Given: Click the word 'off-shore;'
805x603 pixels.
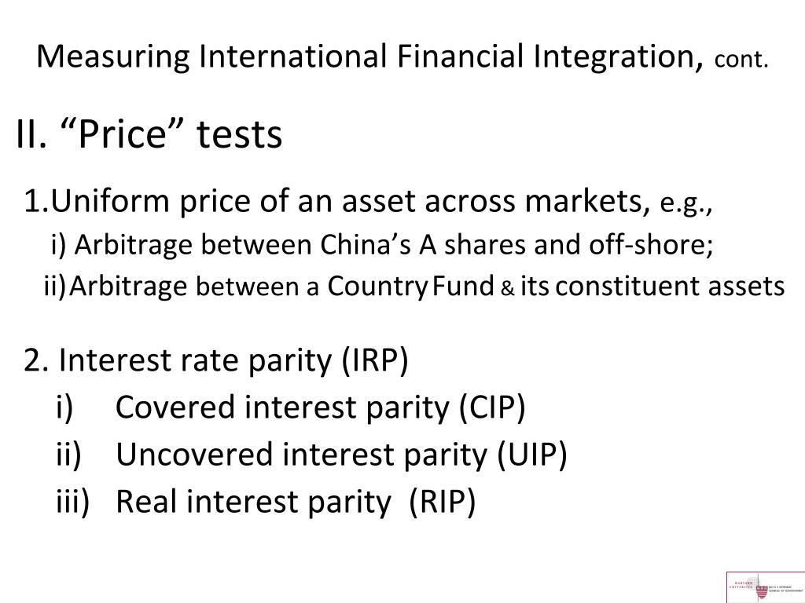Looking at the screenshot, I should (650, 244).
